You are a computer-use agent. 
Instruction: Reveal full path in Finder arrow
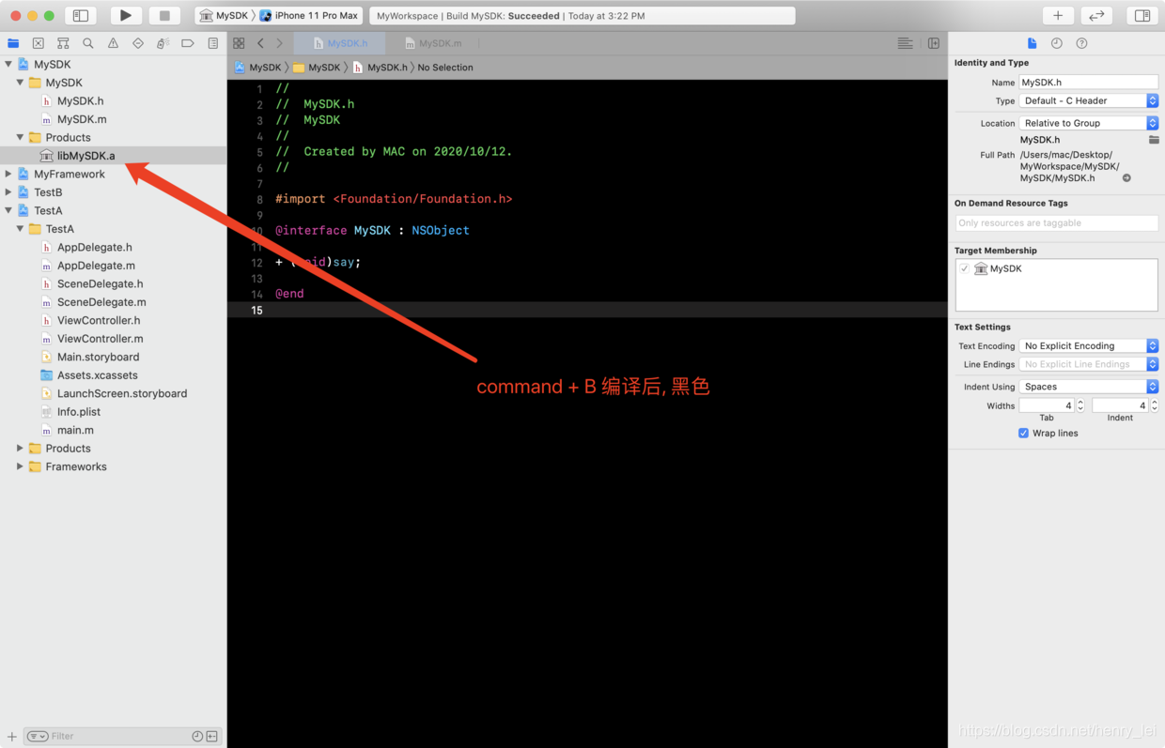[x=1126, y=178]
